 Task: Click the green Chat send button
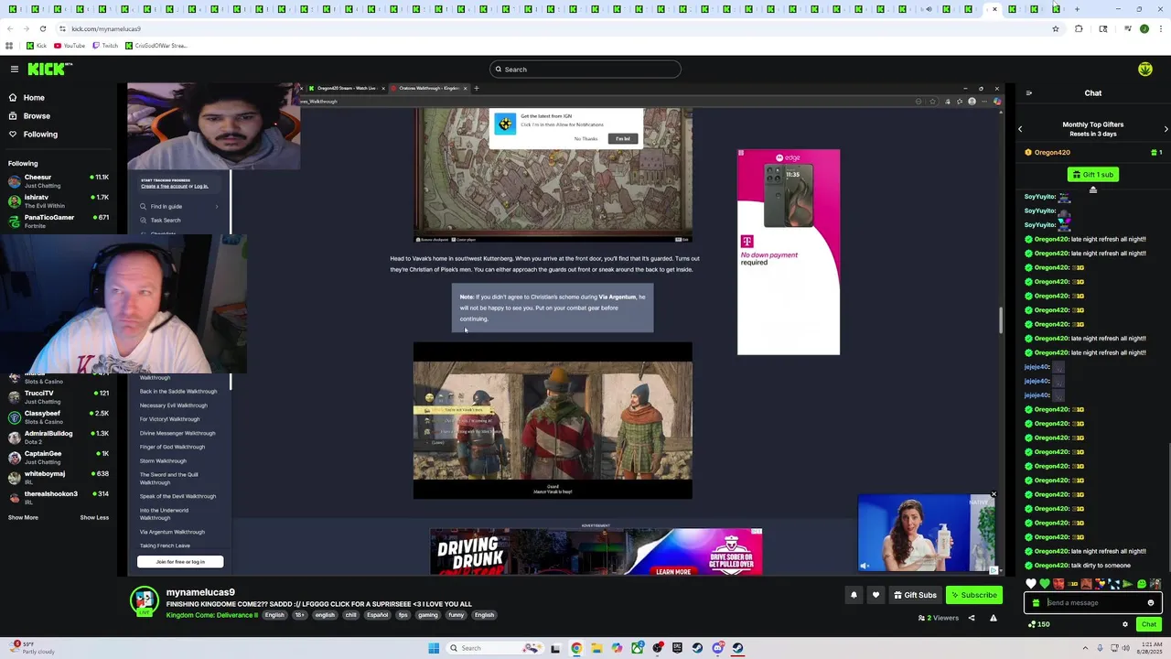[1149, 624]
